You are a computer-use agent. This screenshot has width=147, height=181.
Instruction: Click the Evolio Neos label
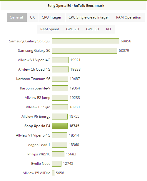41,164
